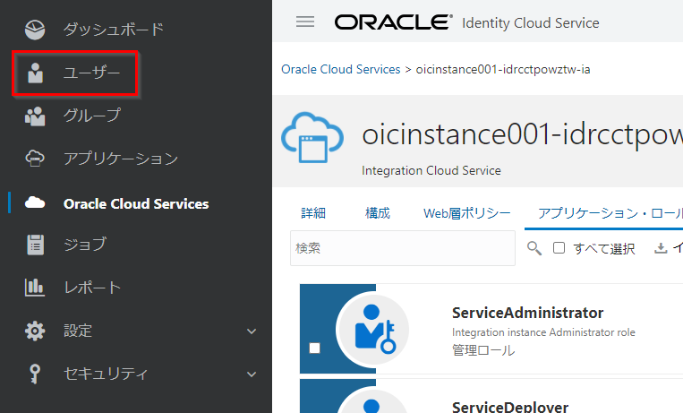
Task: Switch to the 詳細 tab
Action: click(x=313, y=212)
